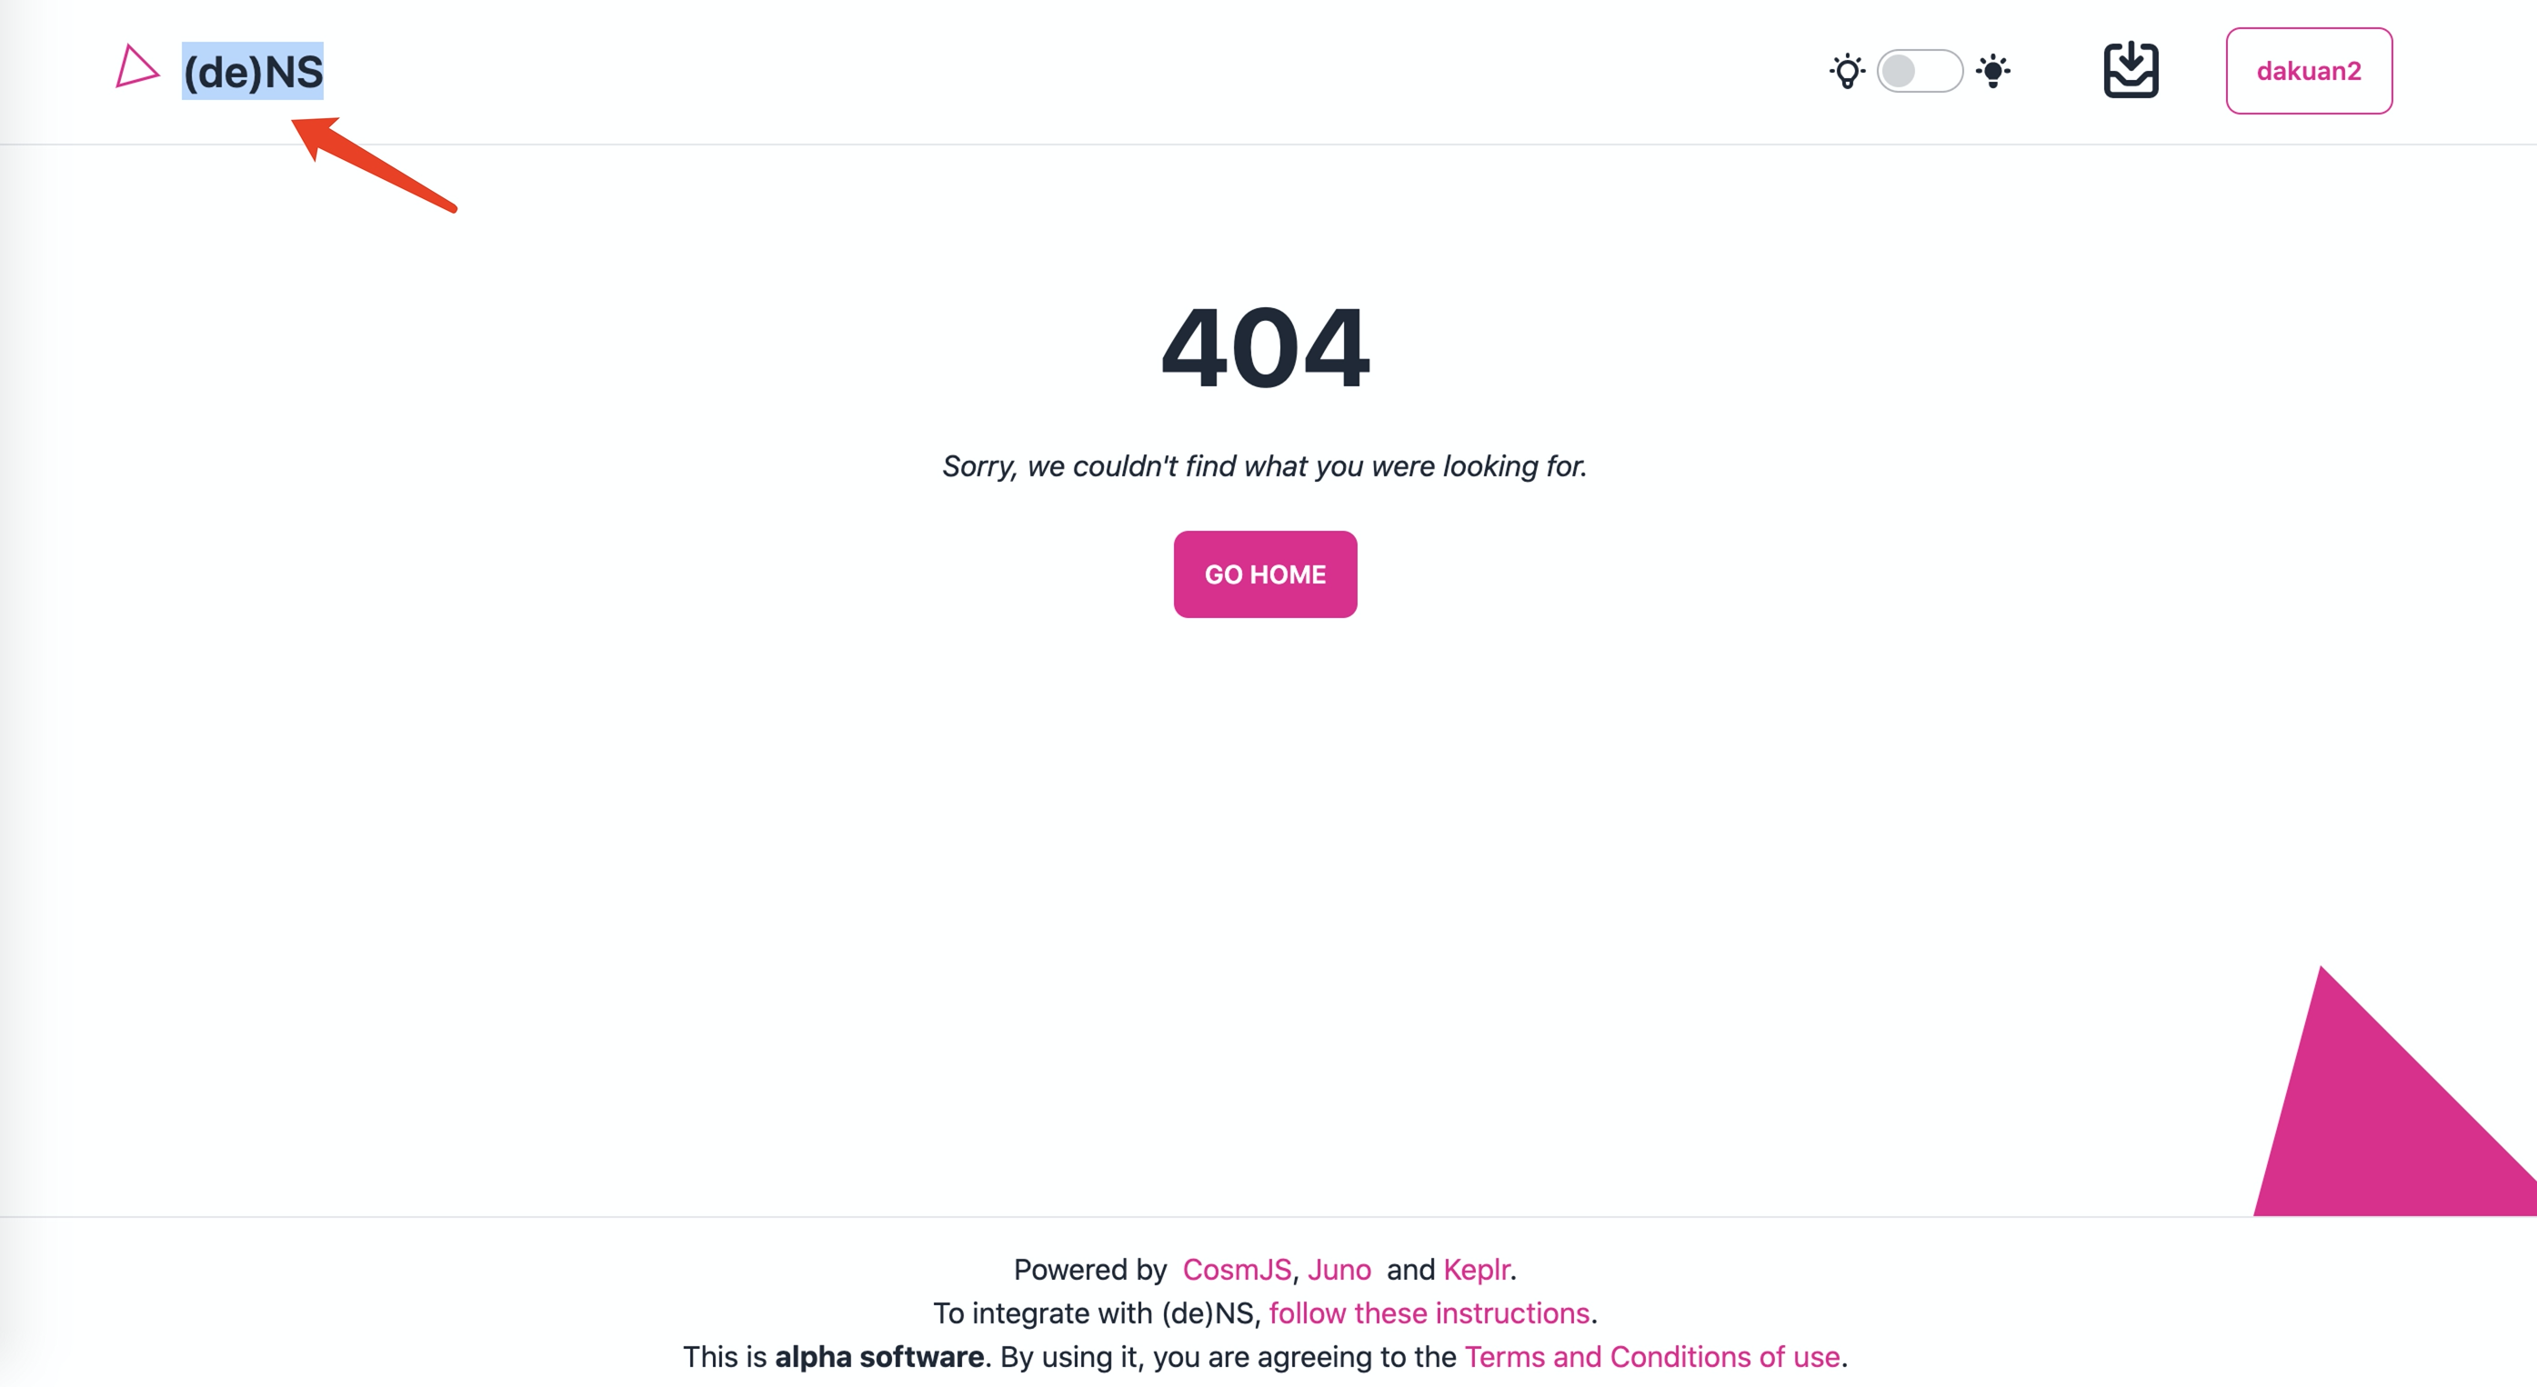Image resolution: width=2537 pixels, height=1387 pixels.
Task: Click the 'Powered by' footer text
Action: tap(1089, 1269)
